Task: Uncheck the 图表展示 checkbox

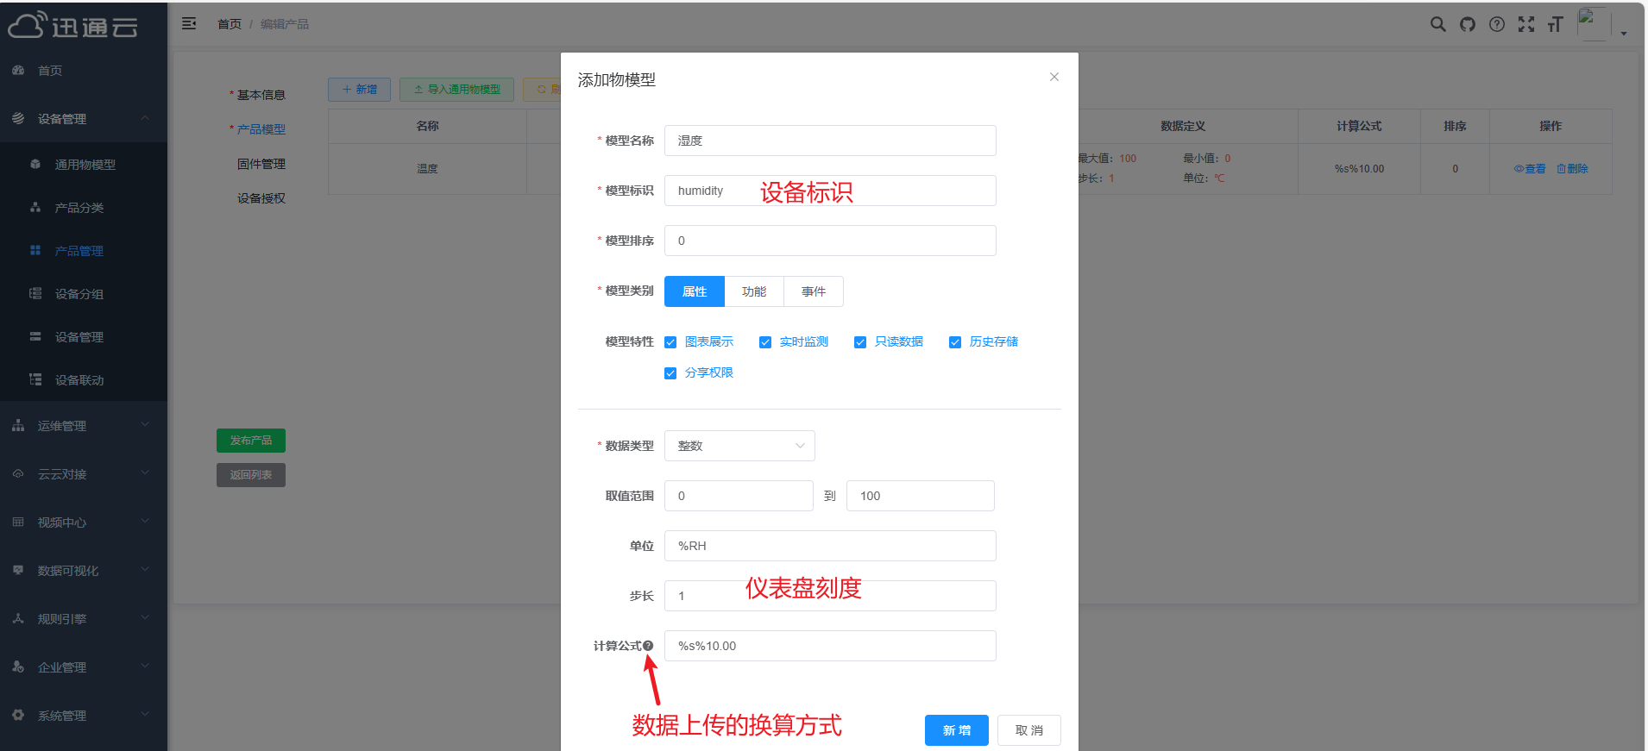Action: (670, 342)
